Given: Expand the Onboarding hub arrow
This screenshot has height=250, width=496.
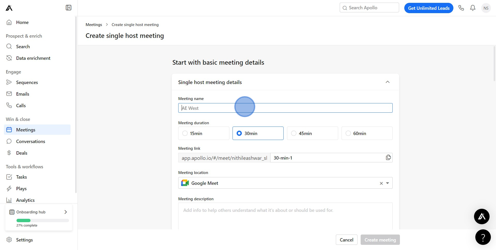Looking at the screenshot, I should point(66,212).
